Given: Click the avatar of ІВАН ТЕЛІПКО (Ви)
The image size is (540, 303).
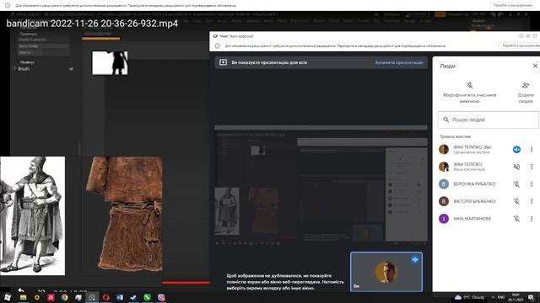Looking at the screenshot, I should pos(444,150).
